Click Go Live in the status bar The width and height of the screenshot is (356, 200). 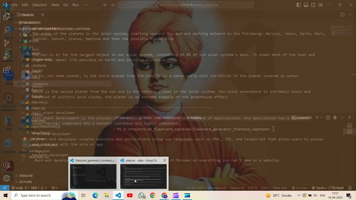coord(299,188)
